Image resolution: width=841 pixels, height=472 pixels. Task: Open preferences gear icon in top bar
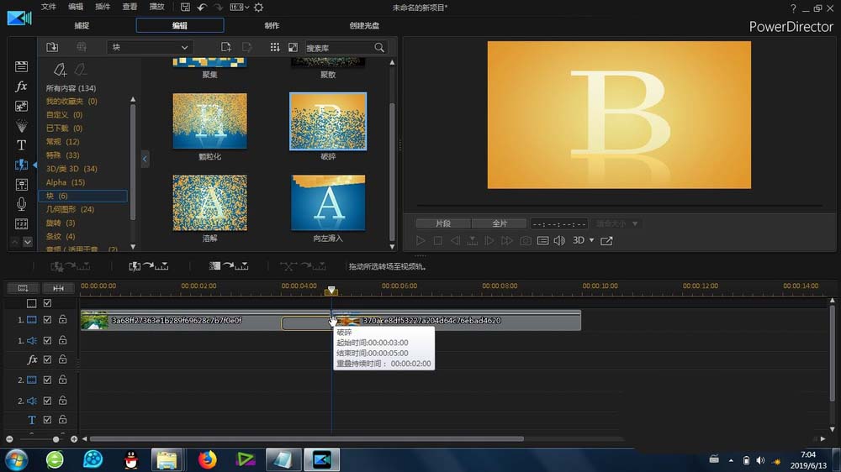click(258, 7)
